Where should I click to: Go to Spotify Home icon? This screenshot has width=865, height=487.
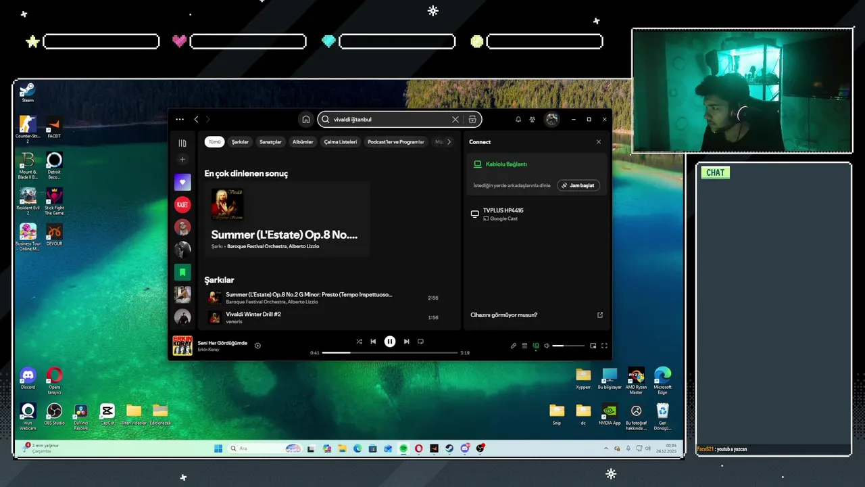tap(306, 119)
